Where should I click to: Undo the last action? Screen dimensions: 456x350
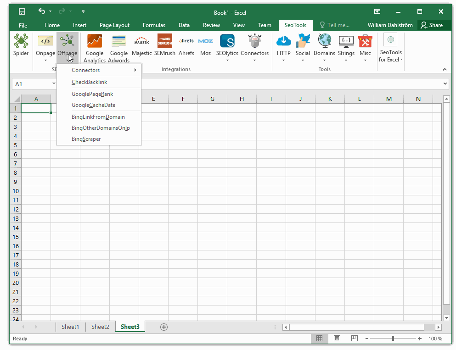click(x=42, y=11)
